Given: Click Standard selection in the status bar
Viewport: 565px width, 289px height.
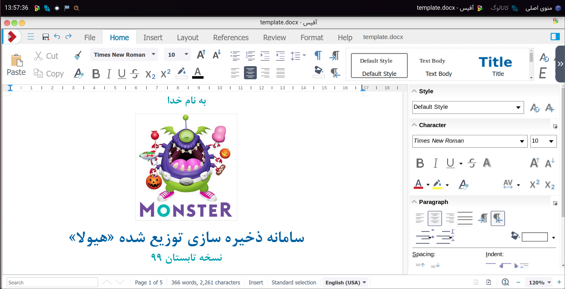Looking at the screenshot, I should 294,283.
